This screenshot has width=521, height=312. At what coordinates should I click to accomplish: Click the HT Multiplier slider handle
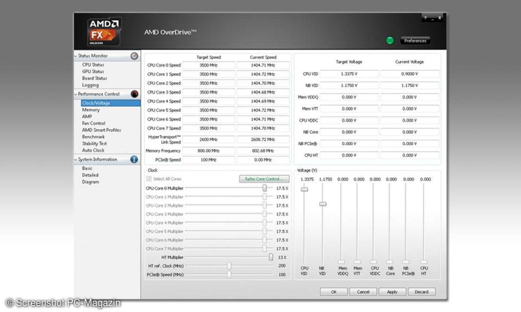pos(271,257)
